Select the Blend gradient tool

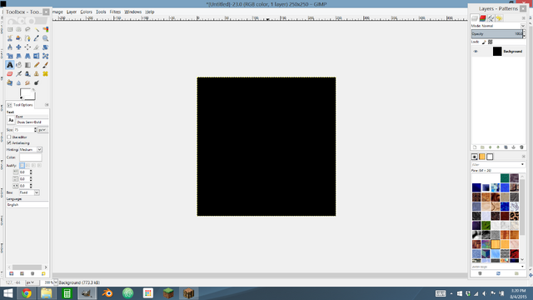(27, 65)
